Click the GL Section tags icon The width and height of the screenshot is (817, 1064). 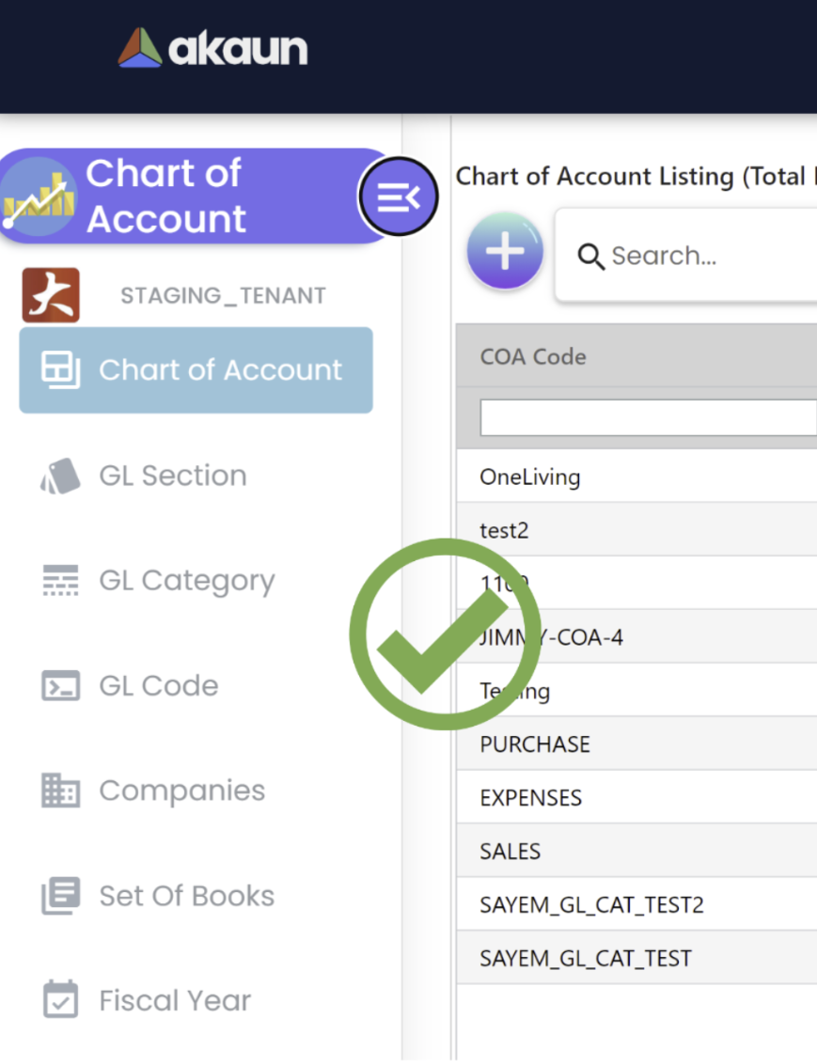[x=61, y=476]
